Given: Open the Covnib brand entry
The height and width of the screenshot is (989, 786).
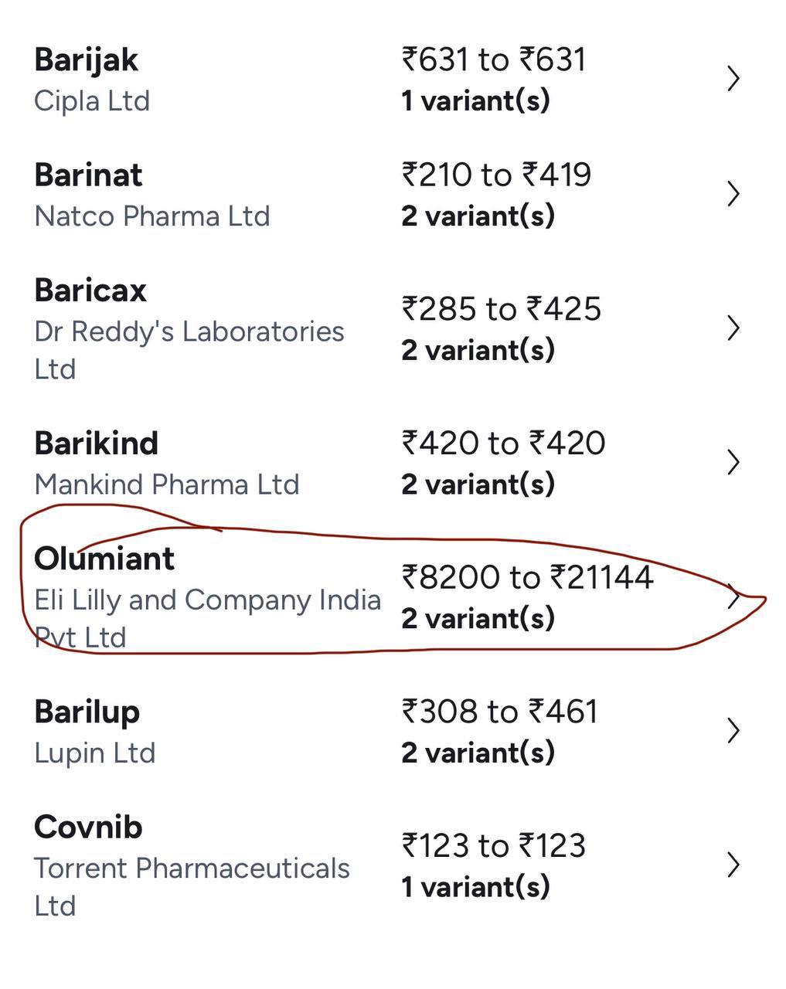Looking at the screenshot, I should click(x=88, y=828).
